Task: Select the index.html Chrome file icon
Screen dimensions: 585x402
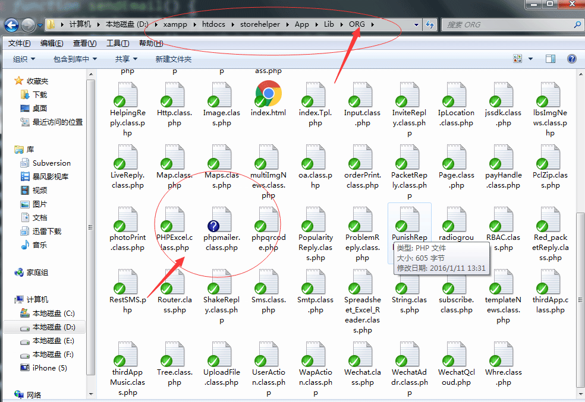Action: pos(268,93)
